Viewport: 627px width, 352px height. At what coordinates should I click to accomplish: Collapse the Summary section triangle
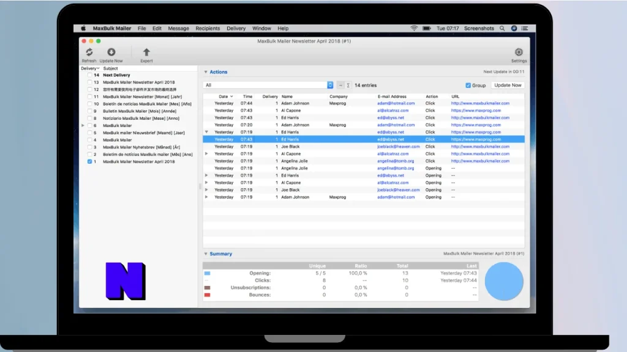click(x=206, y=254)
